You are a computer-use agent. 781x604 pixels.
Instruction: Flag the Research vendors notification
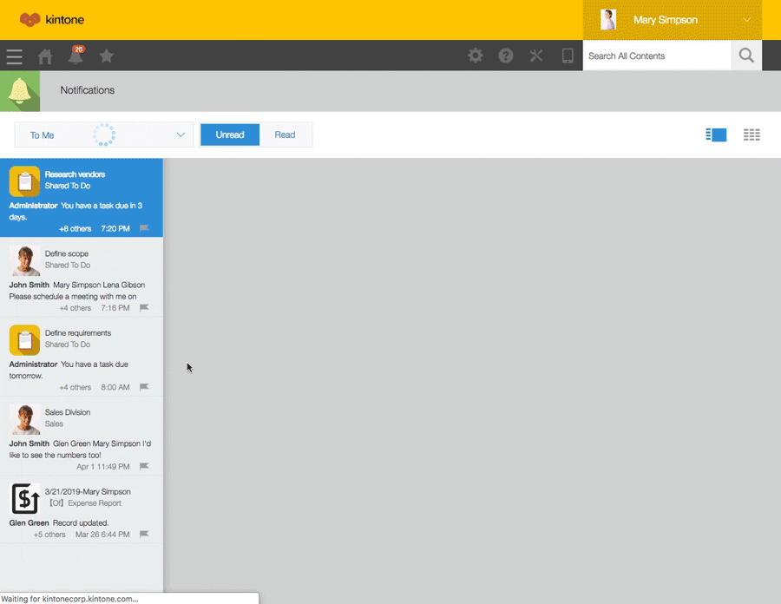[x=144, y=228]
